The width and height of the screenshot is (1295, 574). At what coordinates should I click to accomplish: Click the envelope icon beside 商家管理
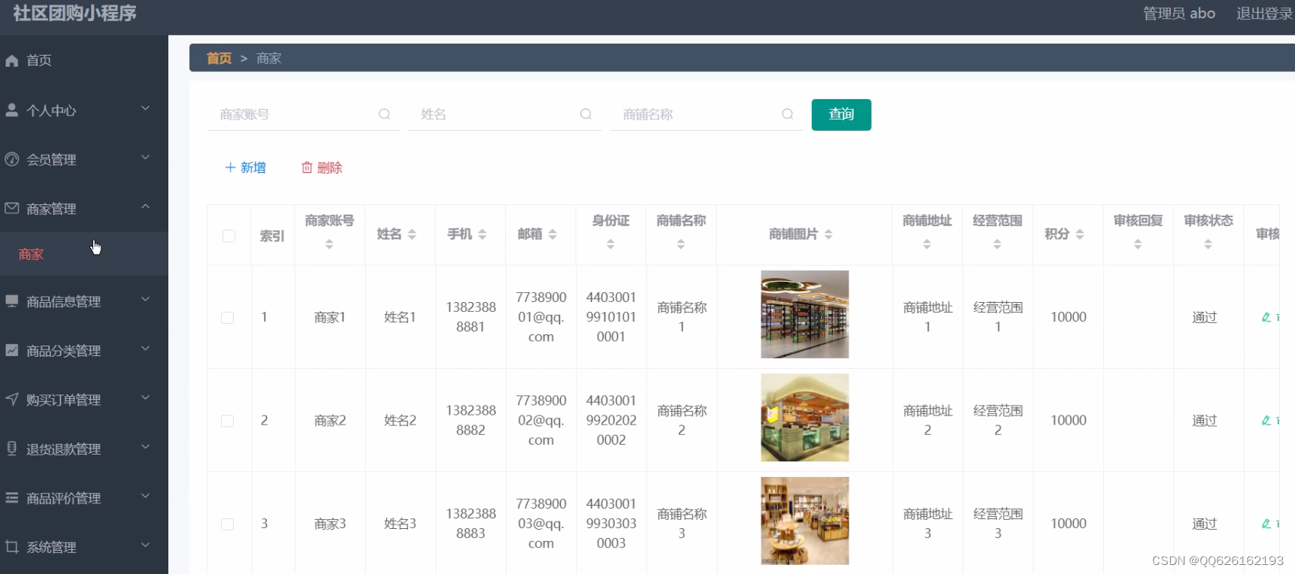12,208
